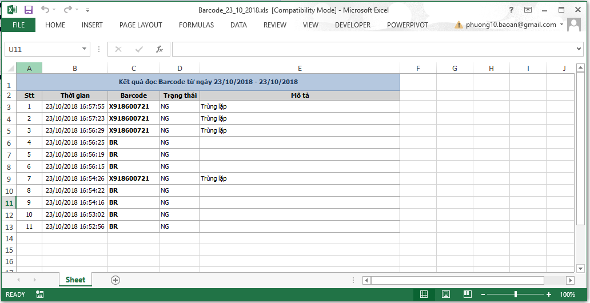This screenshot has width=590, height=303.
Task: Click the zoom slider in status bar
Action: [516, 294]
